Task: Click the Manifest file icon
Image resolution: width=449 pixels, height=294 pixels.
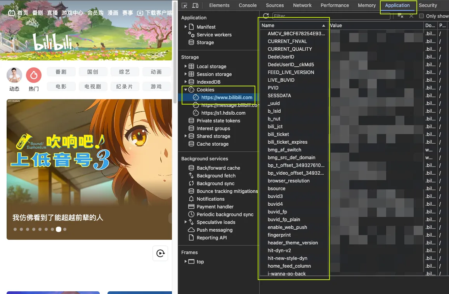Action: point(191,27)
